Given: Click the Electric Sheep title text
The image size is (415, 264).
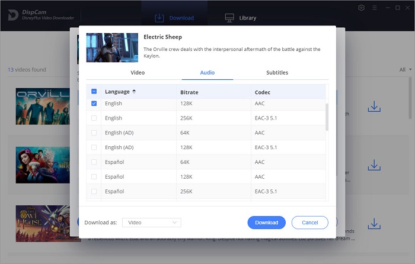Looking at the screenshot, I should (x=163, y=37).
